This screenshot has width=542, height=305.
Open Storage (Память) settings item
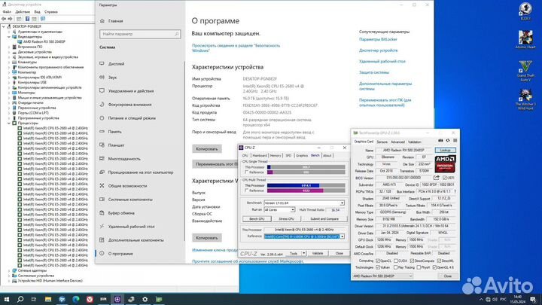114,131
